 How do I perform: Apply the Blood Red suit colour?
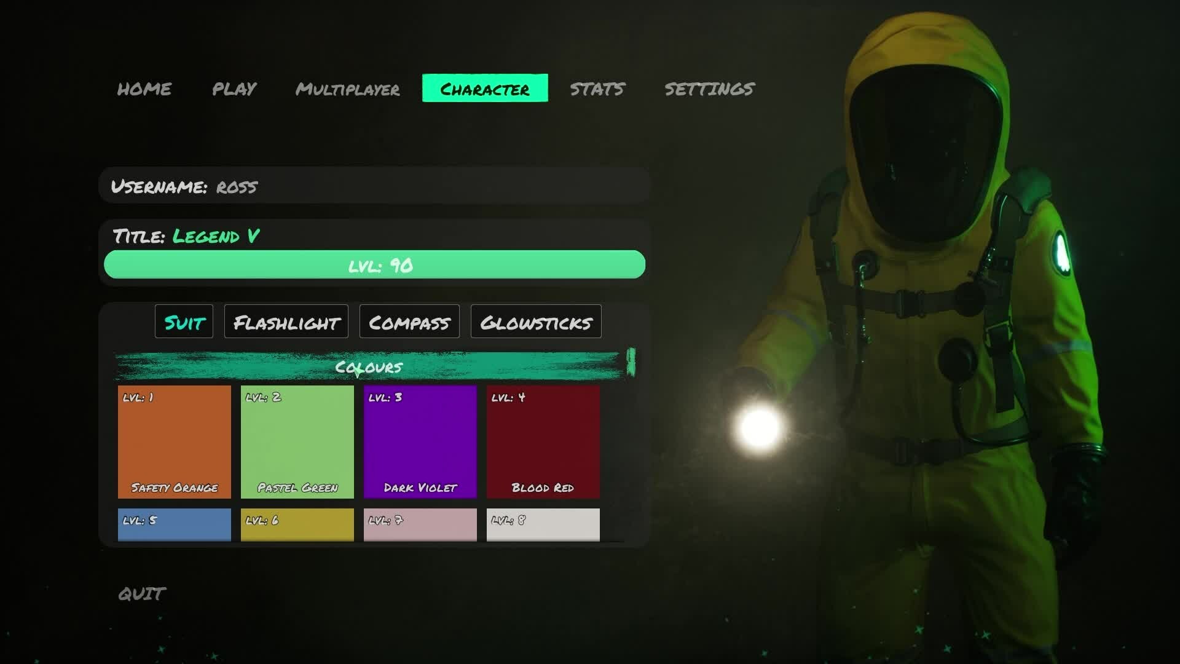543,441
